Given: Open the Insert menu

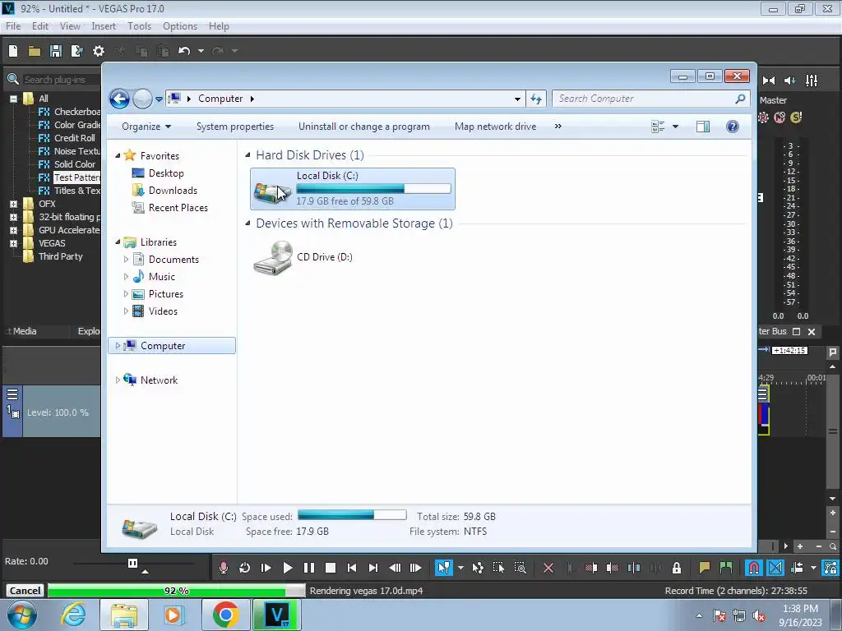Looking at the screenshot, I should tap(104, 26).
